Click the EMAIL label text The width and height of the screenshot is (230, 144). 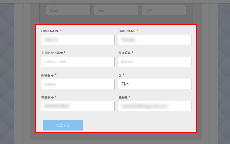123,97
